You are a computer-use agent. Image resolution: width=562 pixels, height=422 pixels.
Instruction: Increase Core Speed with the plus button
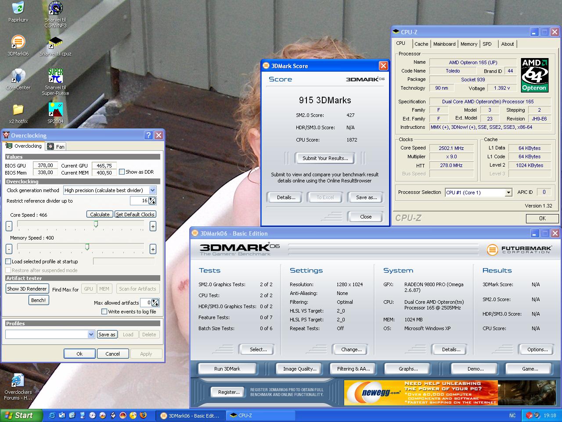[x=153, y=226]
